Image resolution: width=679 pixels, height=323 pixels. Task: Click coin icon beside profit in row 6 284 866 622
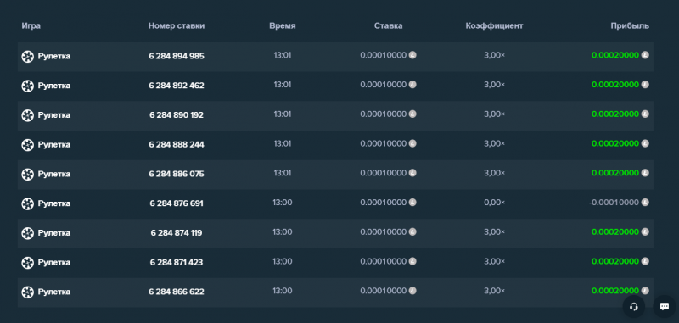click(645, 290)
